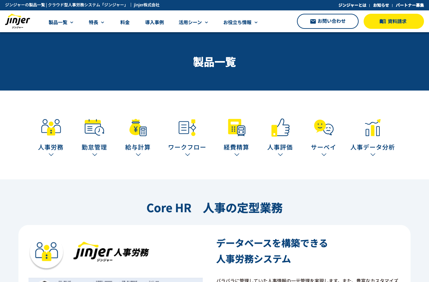
Task: Click the お問い合わせ button
Action: point(327,21)
